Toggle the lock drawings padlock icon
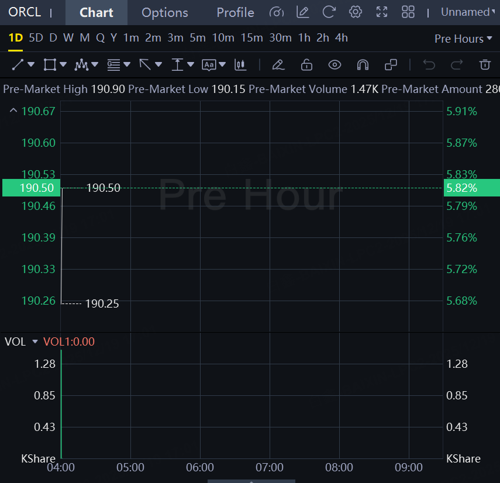 coord(306,65)
